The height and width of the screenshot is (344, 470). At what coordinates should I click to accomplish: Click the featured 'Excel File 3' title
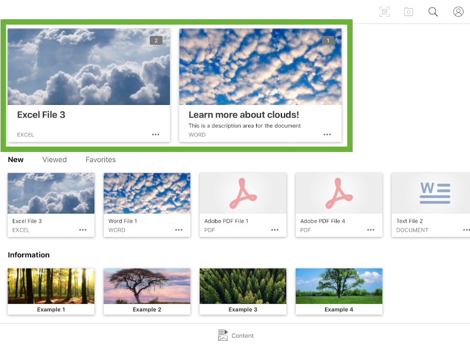41,115
